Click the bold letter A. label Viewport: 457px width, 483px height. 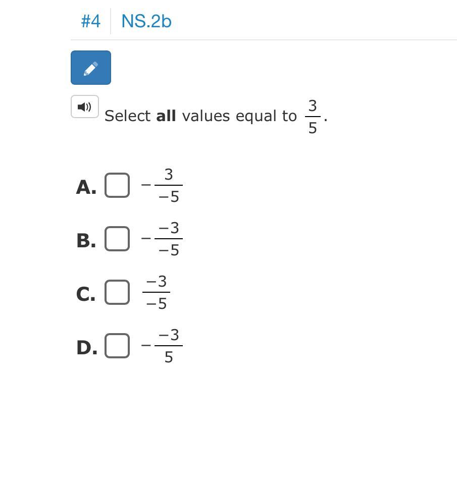pos(86,187)
